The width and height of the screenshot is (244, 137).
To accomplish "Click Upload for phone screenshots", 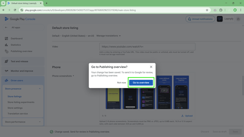I will 187,116.
